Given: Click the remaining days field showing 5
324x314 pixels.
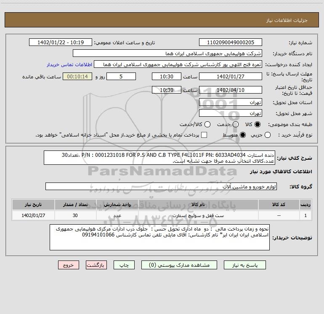Looking at the screenshot, I should click(x=121, y=76).
